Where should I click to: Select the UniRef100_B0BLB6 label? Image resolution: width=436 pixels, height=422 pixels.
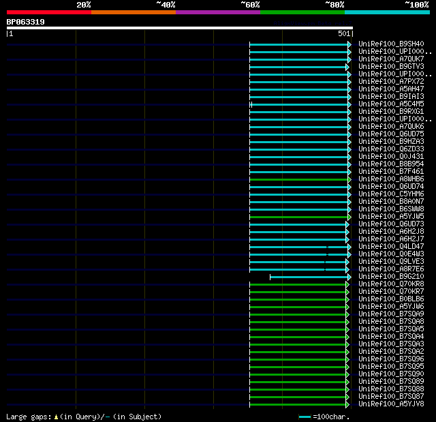(391, 299)
